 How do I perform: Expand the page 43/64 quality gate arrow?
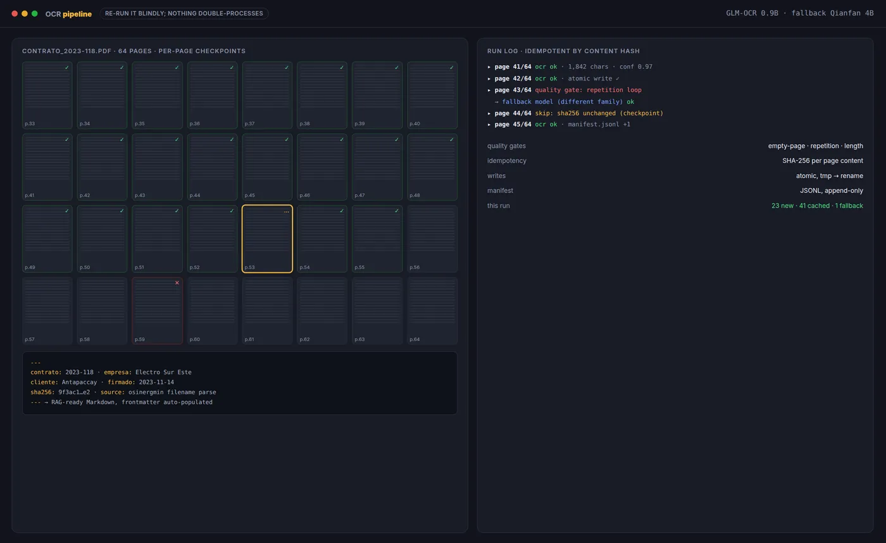(x=489, y=90)
